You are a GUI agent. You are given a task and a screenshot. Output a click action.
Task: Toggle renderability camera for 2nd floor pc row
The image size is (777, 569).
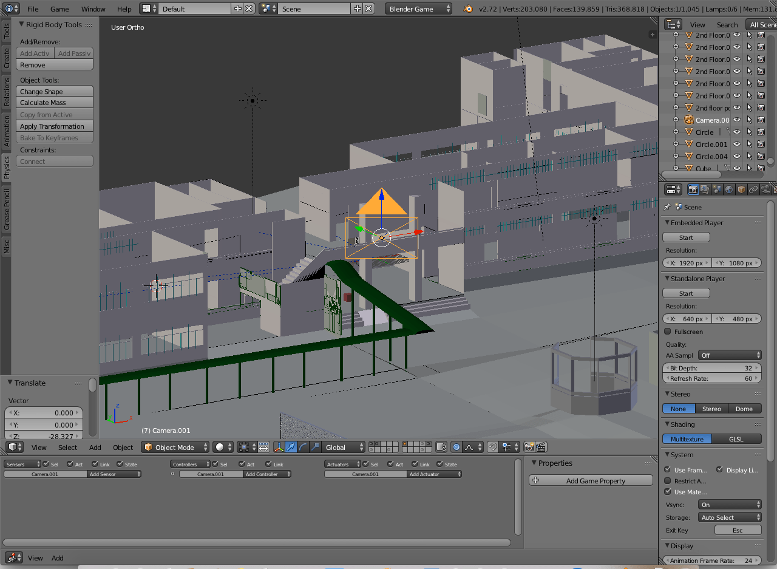pyautogui.click(x=761, y=108)
